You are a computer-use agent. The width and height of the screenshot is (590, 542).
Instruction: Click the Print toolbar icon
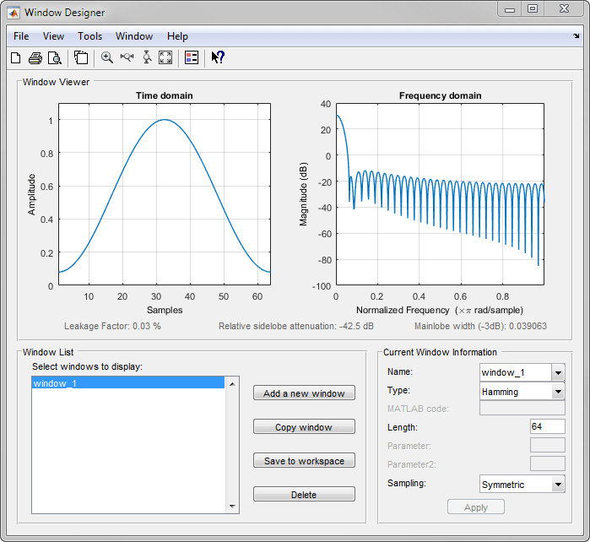click(35, 58)
